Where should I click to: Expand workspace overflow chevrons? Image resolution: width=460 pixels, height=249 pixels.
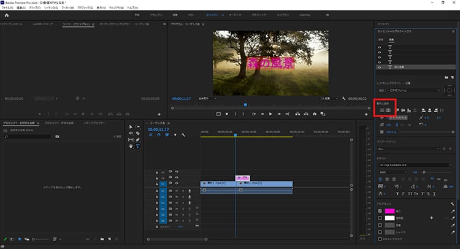pyautogui.click(x=328, y=15)
